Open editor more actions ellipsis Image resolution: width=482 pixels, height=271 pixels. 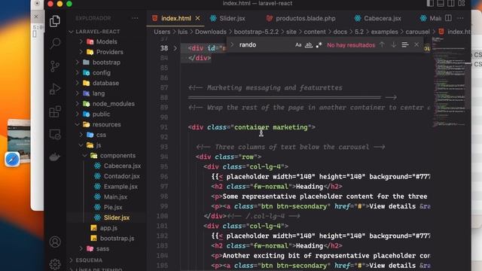460,18
